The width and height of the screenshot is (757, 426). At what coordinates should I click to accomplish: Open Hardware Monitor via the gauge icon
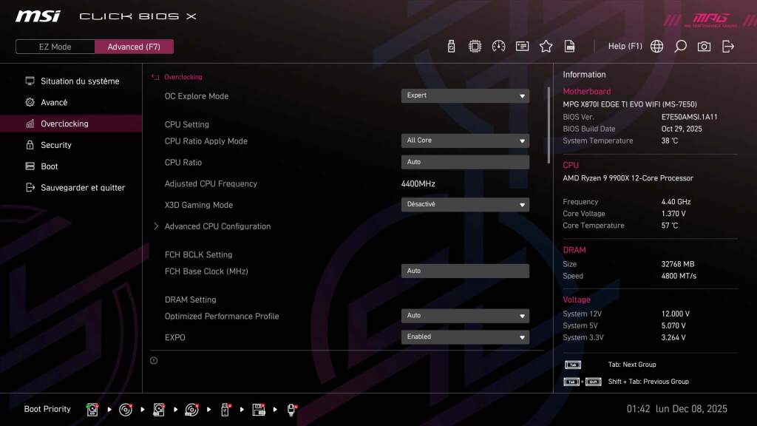pos(498,46)
